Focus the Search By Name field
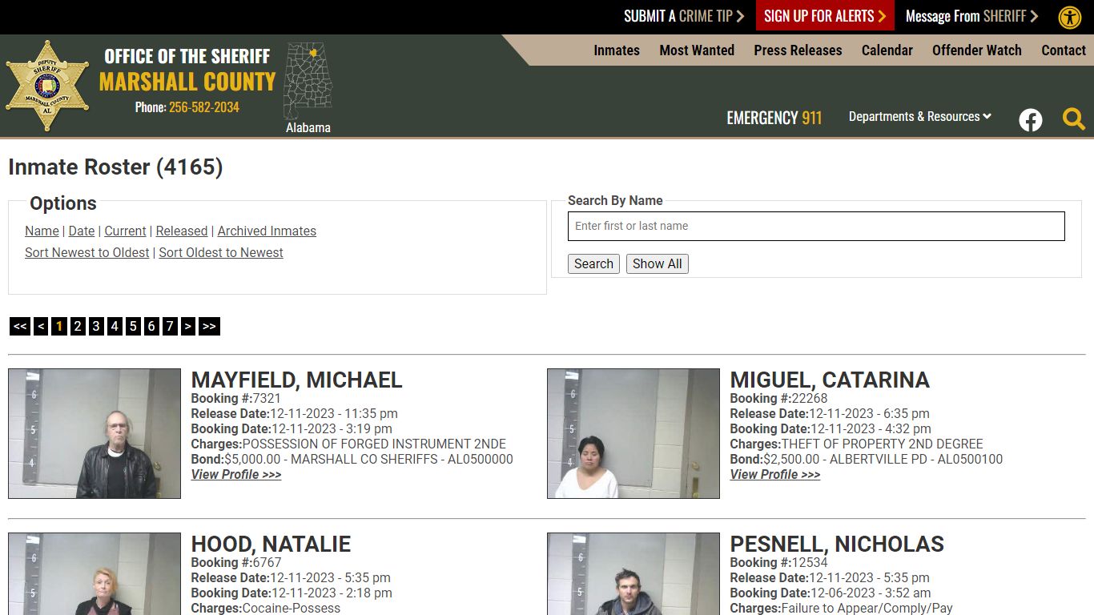The height and width of the screenshot is (615, 1094). coord(816,226)
